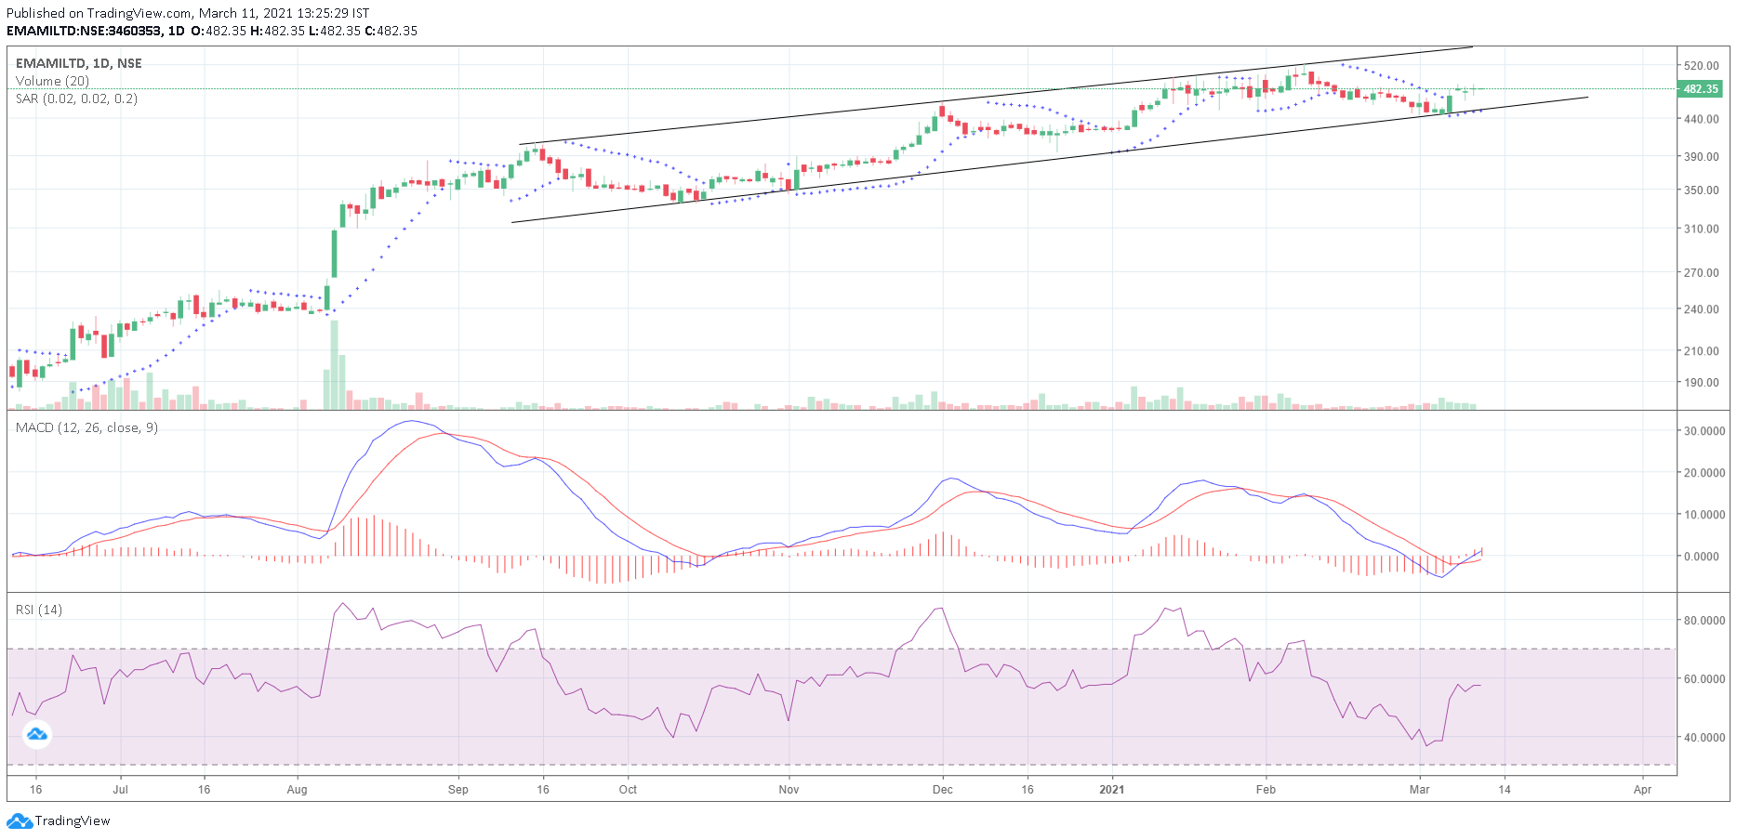The height and width of the screenshot is (840, 1737).
Task: Click the RSI (14) indicator label
Action: pyautogui.click(x=39, y=610)
